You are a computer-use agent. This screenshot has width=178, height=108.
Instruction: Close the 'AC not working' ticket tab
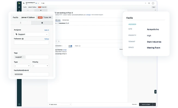tap(38, 3)
